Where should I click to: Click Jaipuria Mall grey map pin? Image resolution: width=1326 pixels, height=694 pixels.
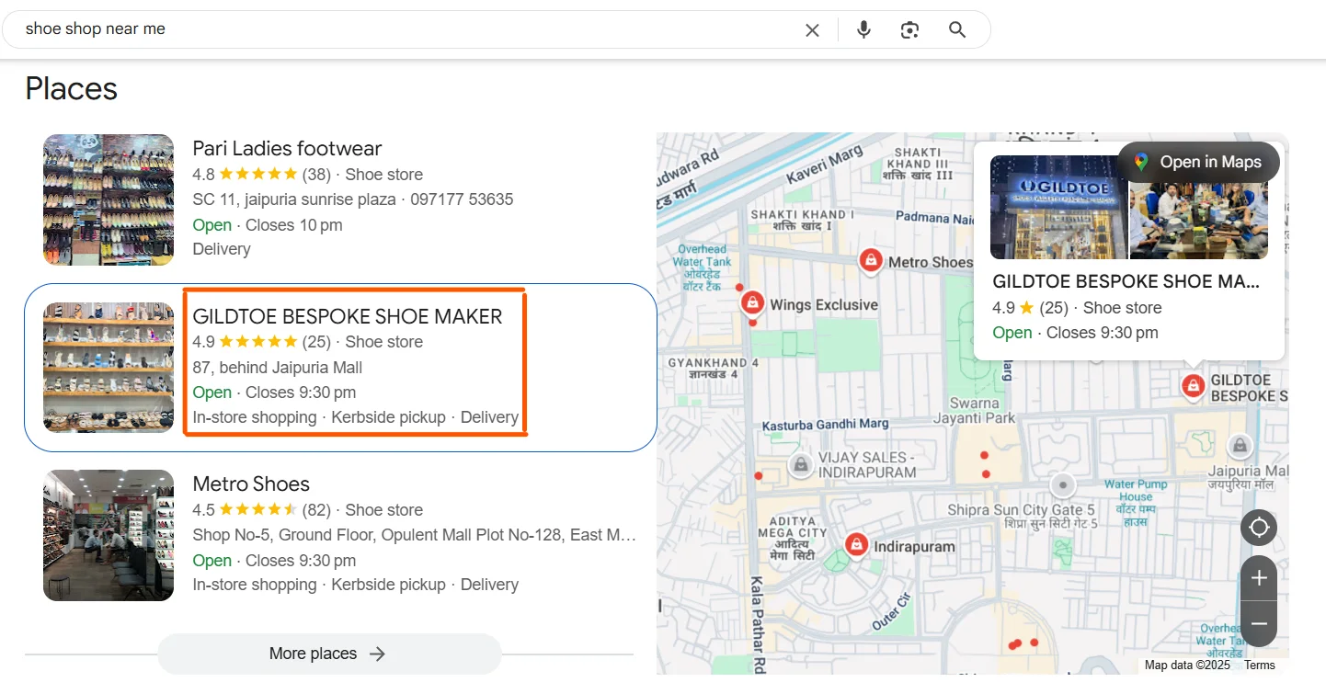(x=1240, y=447)
